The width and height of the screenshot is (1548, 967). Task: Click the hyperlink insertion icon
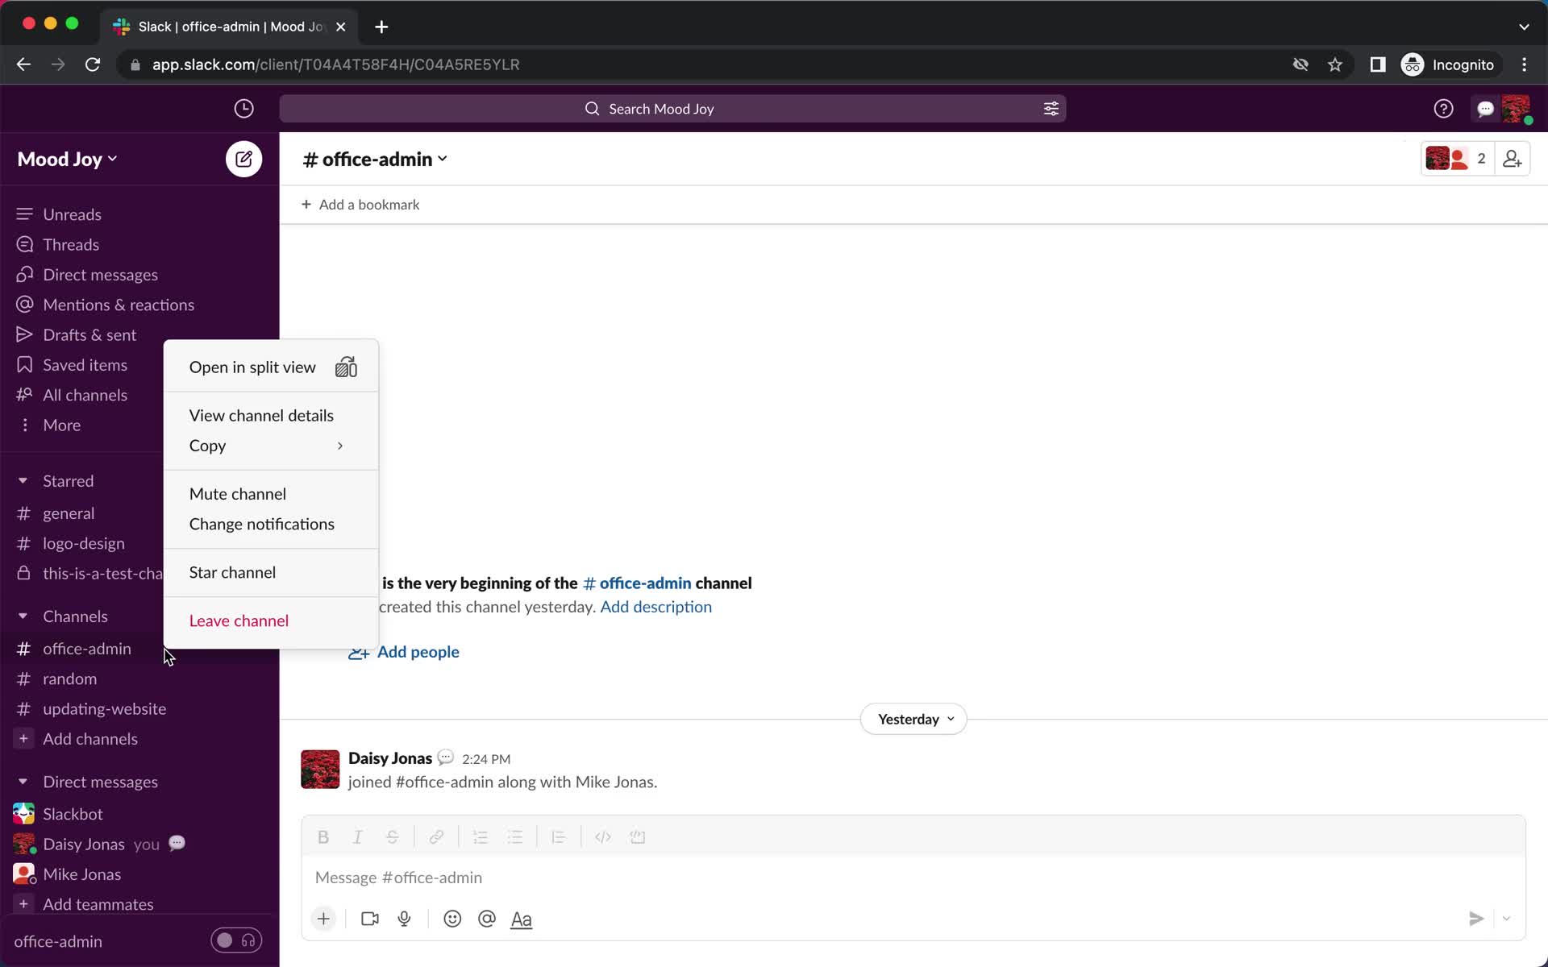[x=435, y=836]
